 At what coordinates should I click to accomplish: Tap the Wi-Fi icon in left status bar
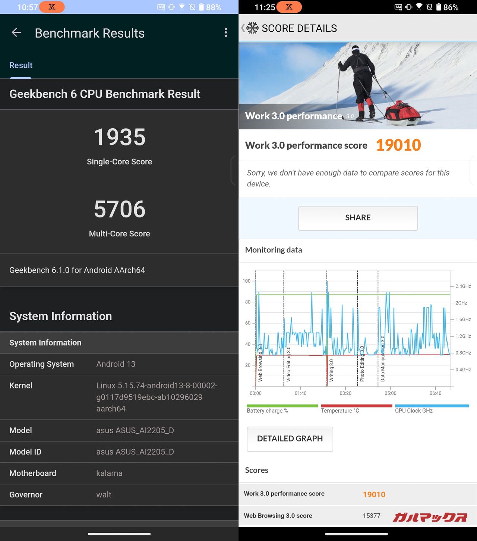182,7
